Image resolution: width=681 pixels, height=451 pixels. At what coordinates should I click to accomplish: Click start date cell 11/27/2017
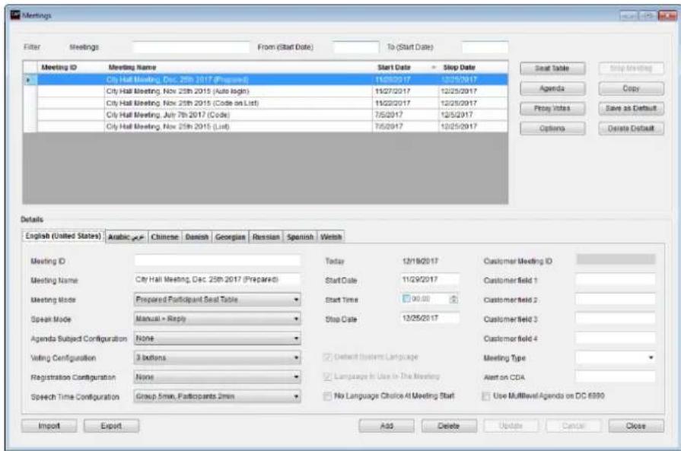click(406, 91)
